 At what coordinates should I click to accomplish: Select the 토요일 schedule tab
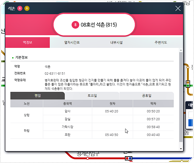[92, 96]
